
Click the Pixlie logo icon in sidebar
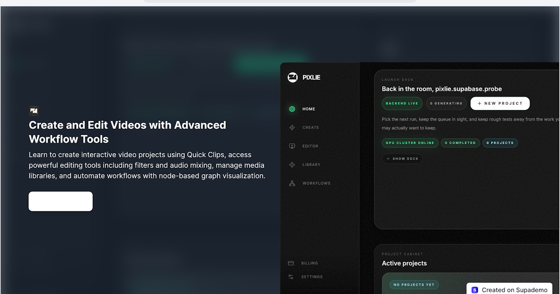pos(293,77)
